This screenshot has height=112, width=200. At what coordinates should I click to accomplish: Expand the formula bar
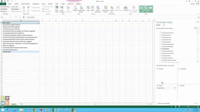click(x=198, y=17)
